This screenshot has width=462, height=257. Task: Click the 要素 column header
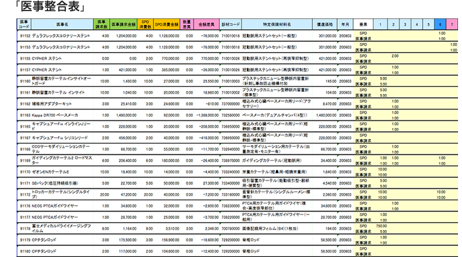[x=363, y=24]
